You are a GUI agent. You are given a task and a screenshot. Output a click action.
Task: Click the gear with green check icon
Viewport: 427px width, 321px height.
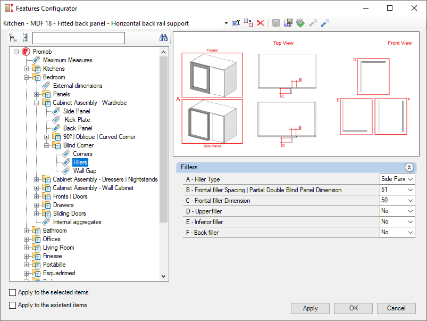coord(300,23)
